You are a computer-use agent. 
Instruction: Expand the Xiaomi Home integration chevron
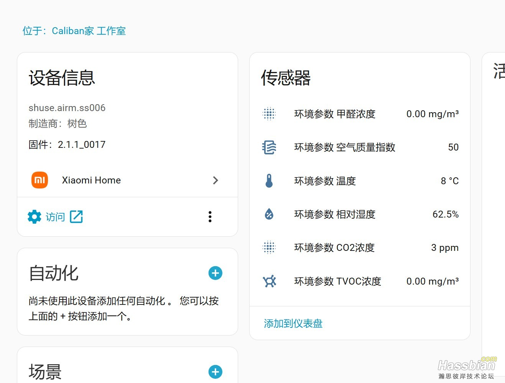215,180
